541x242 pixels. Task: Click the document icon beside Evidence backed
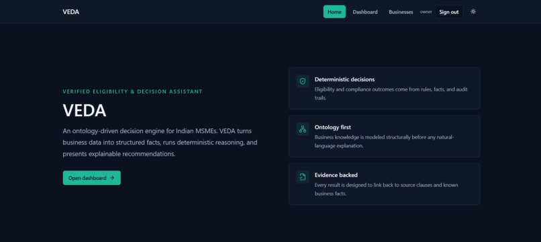[303, 177]
